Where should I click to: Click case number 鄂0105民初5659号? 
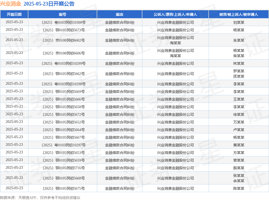point(64,160)
